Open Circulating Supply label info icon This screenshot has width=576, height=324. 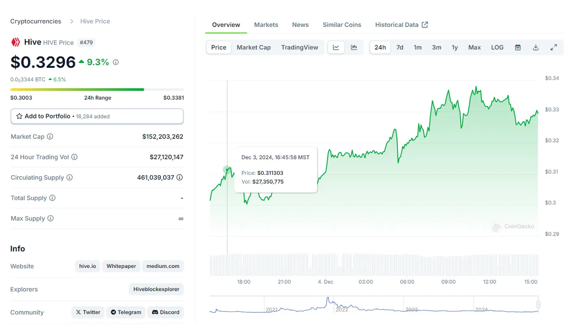[69, 178]
